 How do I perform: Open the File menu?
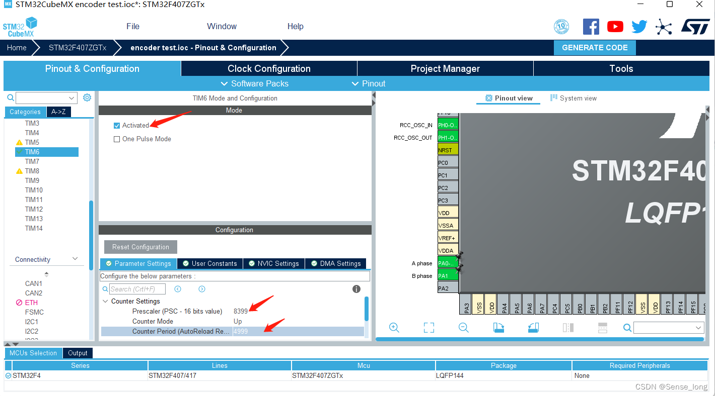pos(133,26)
